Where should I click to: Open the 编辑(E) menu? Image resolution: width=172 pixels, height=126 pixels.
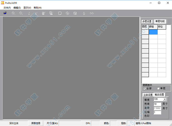pos(17,8)
